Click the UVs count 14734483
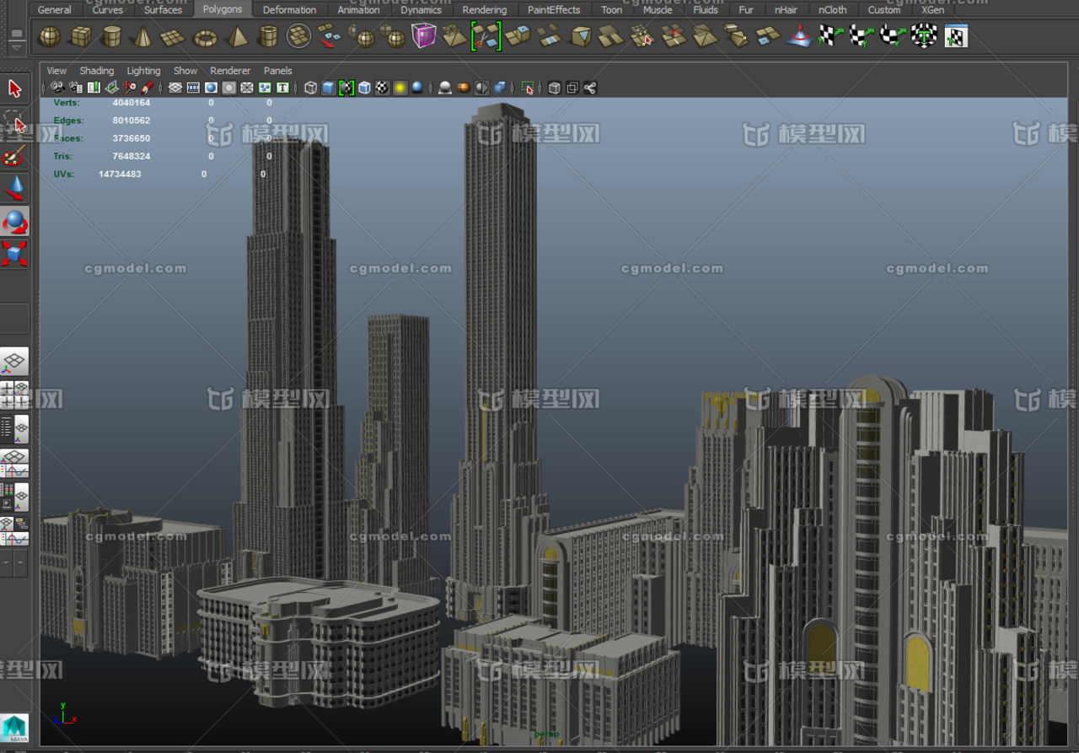Viewport: 1079px width, 753px height. tap(120, 174)
